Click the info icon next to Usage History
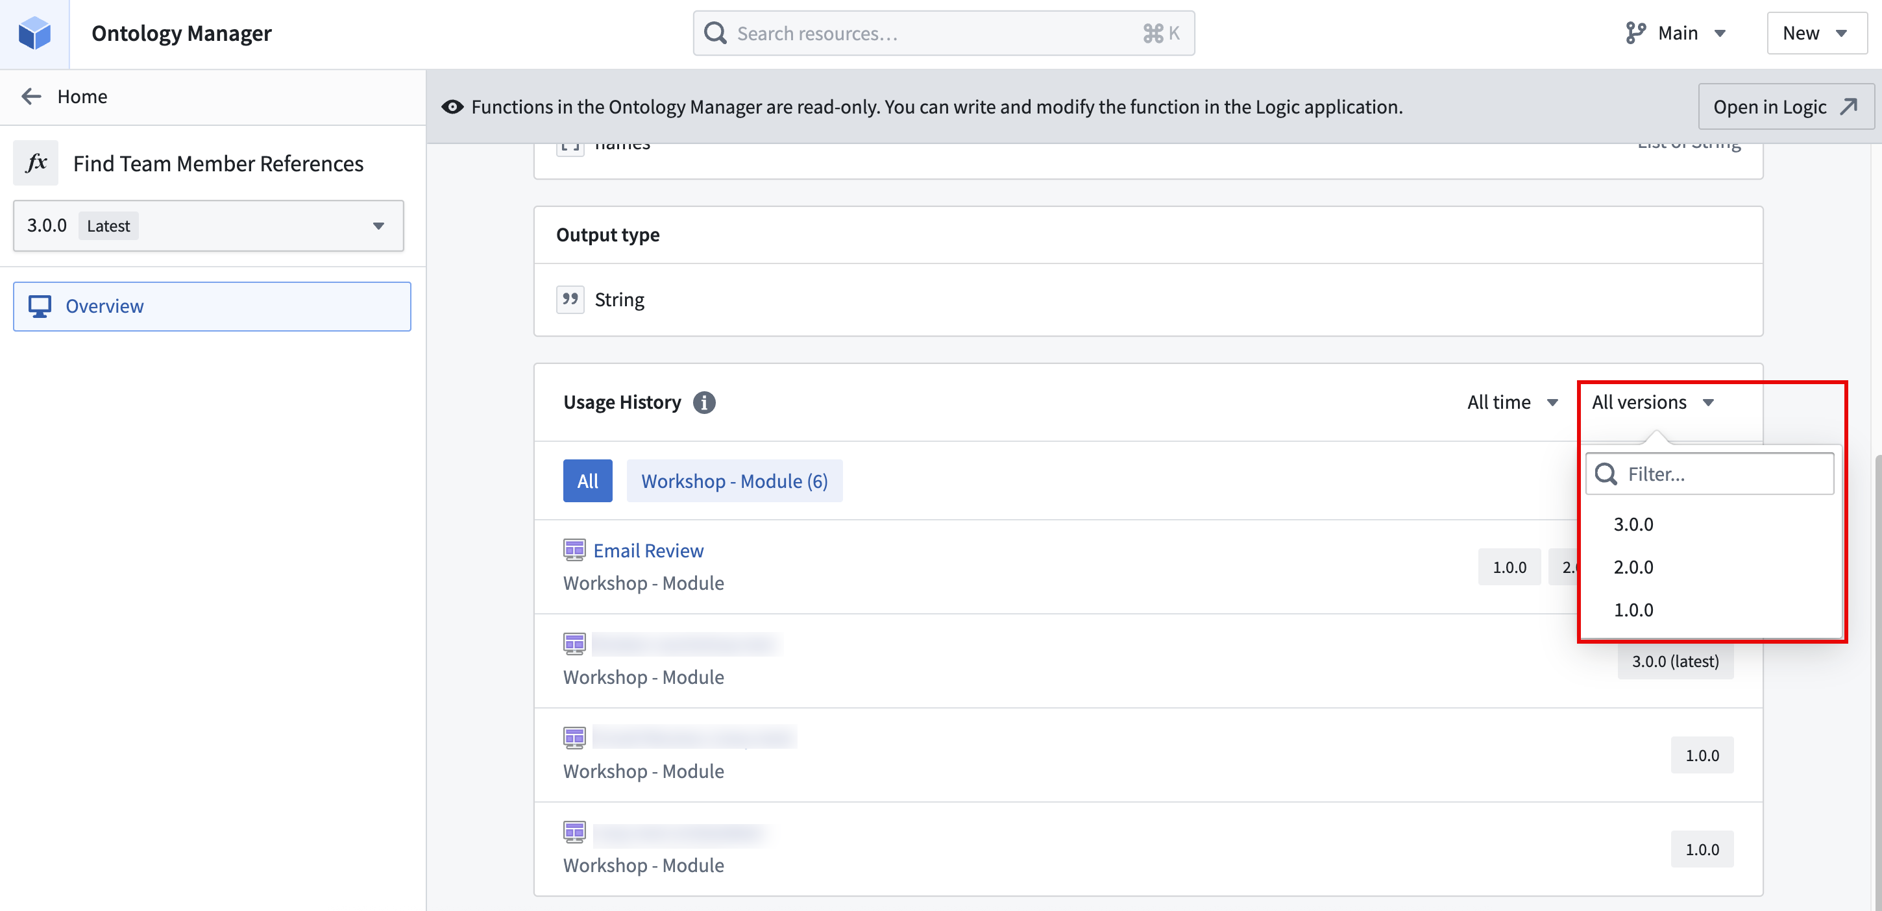This screenshot has height=911, width=1882. point(703,402)
